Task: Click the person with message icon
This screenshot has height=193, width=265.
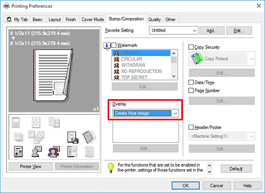Action: click(37, 152)
